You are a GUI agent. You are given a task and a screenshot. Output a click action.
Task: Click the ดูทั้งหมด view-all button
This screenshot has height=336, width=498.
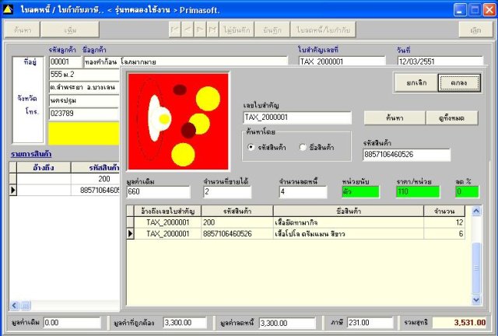(451, 118)
